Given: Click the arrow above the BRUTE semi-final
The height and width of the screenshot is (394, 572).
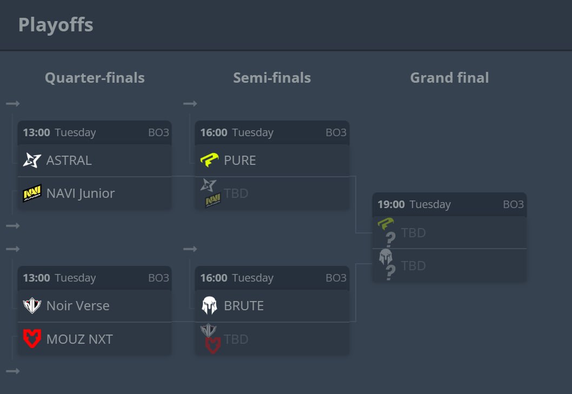Looking at the screenshot, I should coord(190,249).
